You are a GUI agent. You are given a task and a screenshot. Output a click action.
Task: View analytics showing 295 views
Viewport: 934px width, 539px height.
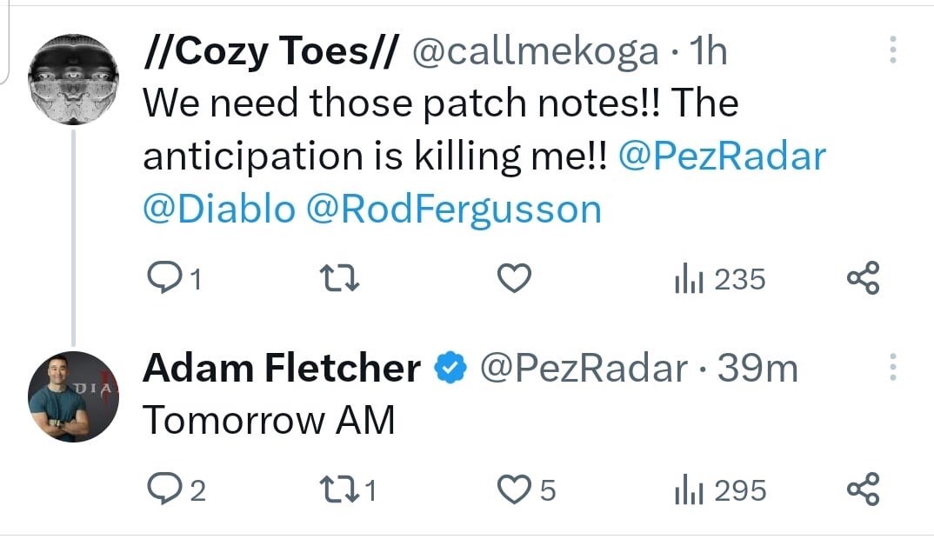719,490
